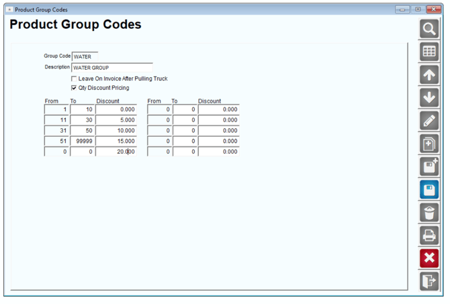Click the Save as new disk-plus icon
450x304 pixels.
(x=429, y=166)
